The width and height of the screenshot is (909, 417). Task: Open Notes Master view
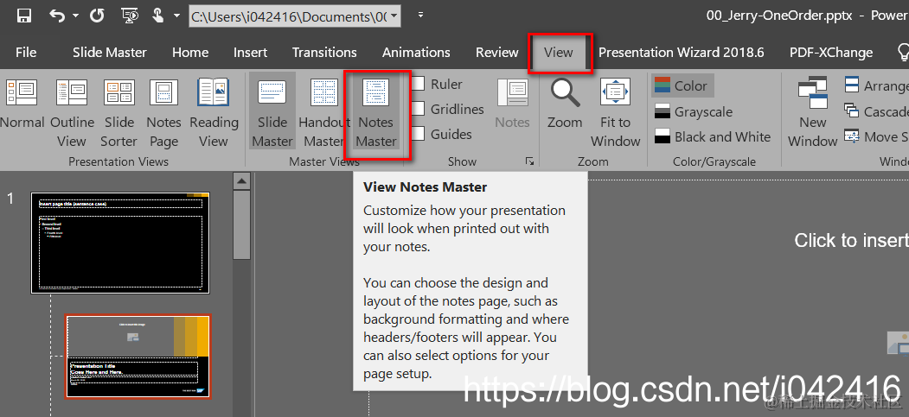[376, 113]
